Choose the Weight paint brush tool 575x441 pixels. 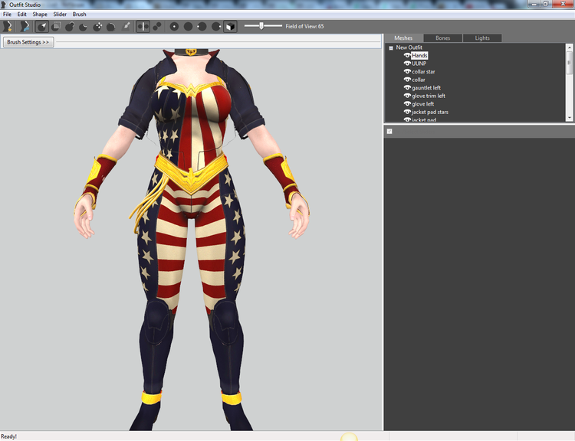[126, 26]
